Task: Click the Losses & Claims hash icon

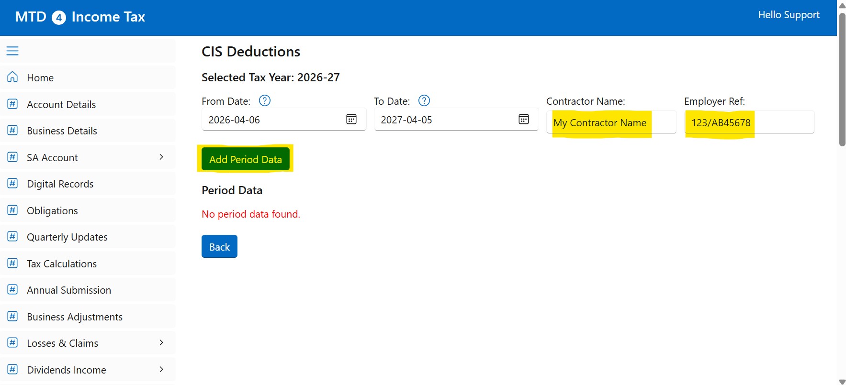Action: (x=12, y=342)
